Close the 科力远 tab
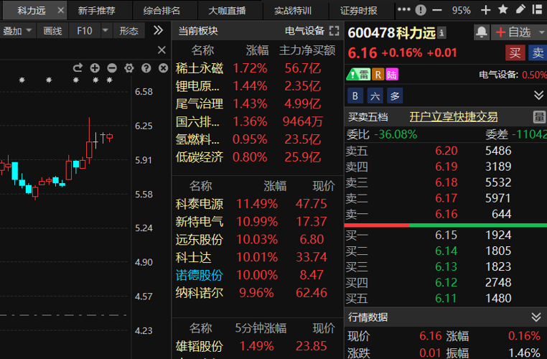Viewport: 547px width, 359px height. click(61, 11)
